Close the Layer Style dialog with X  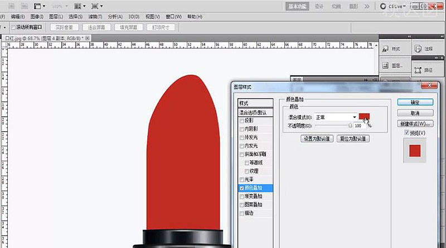pyautogui.click(x=429, y=85)
